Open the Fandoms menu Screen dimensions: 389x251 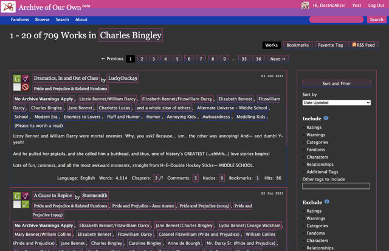[x=20, y=19]
